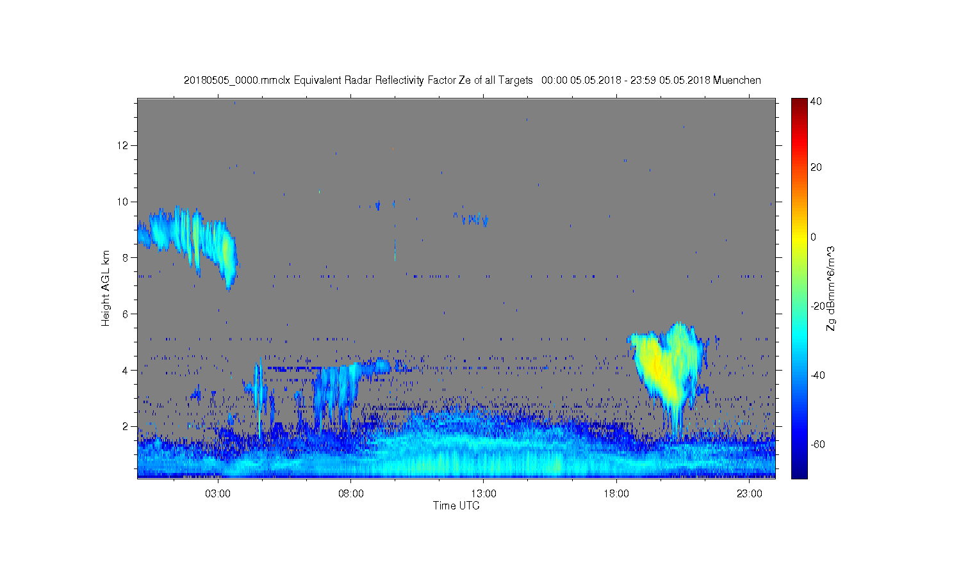The width and height of the screenshot is (961, 576).
Task: Click the '23:00' time tick label
Action: (750, 494)
